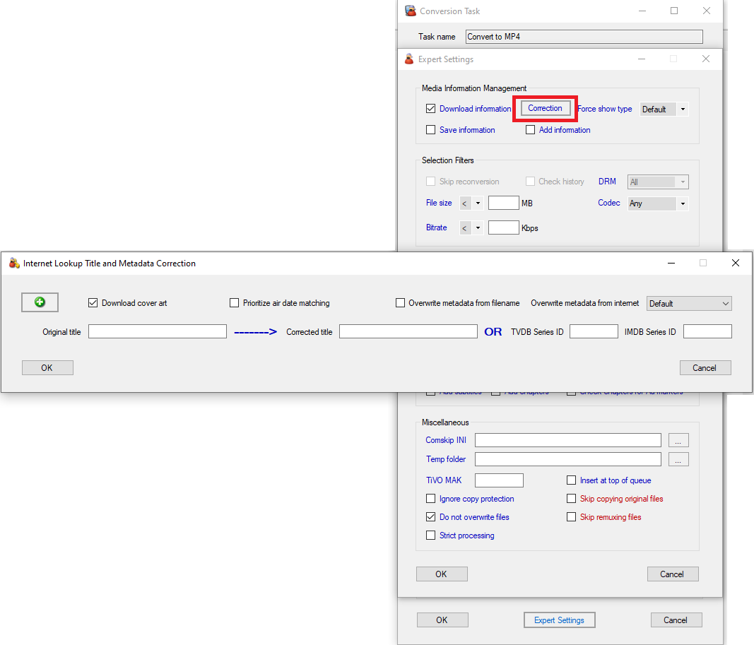The height and width of the screenshot is (645, 754).
Task: Minimize the Conversion Task window
Action: coord(642,11)
